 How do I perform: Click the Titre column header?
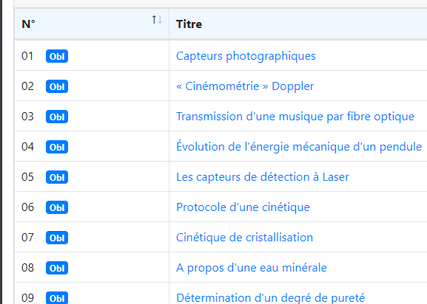click(x=189, y=24)
